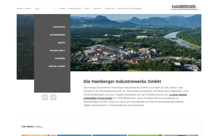Screen dimensions: 218x136
Task: Click the Hamberger logo
Action: pos(184,7)
